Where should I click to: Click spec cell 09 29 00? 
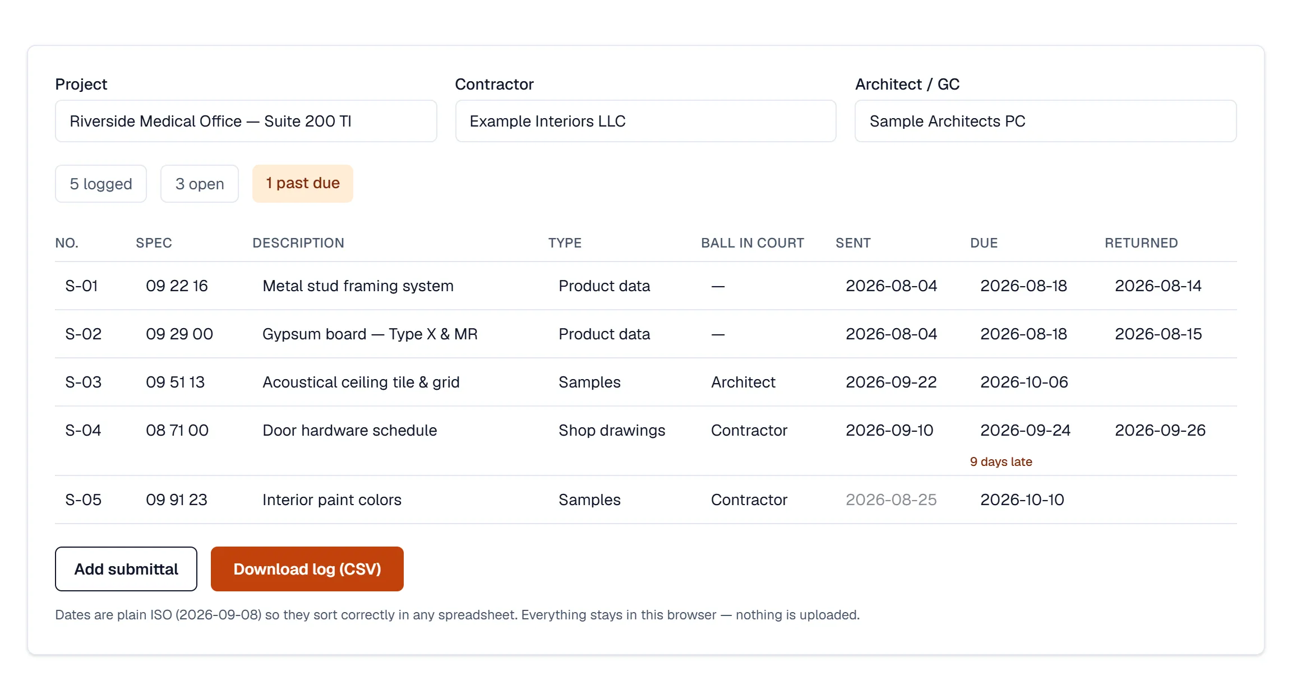point(179,334)
